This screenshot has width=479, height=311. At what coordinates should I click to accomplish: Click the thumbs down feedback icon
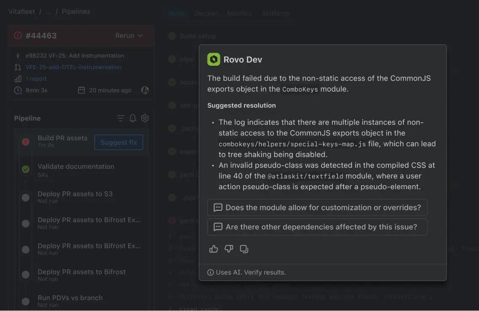click(x=229, y=249)
